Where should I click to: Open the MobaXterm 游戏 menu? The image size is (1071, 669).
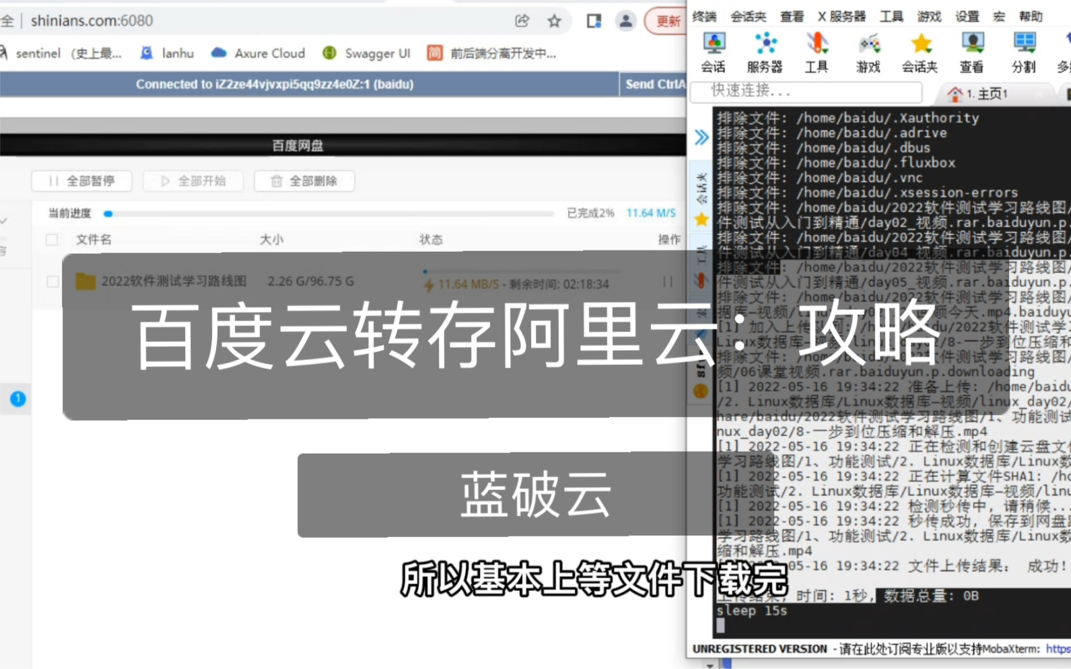click(930, 16)
